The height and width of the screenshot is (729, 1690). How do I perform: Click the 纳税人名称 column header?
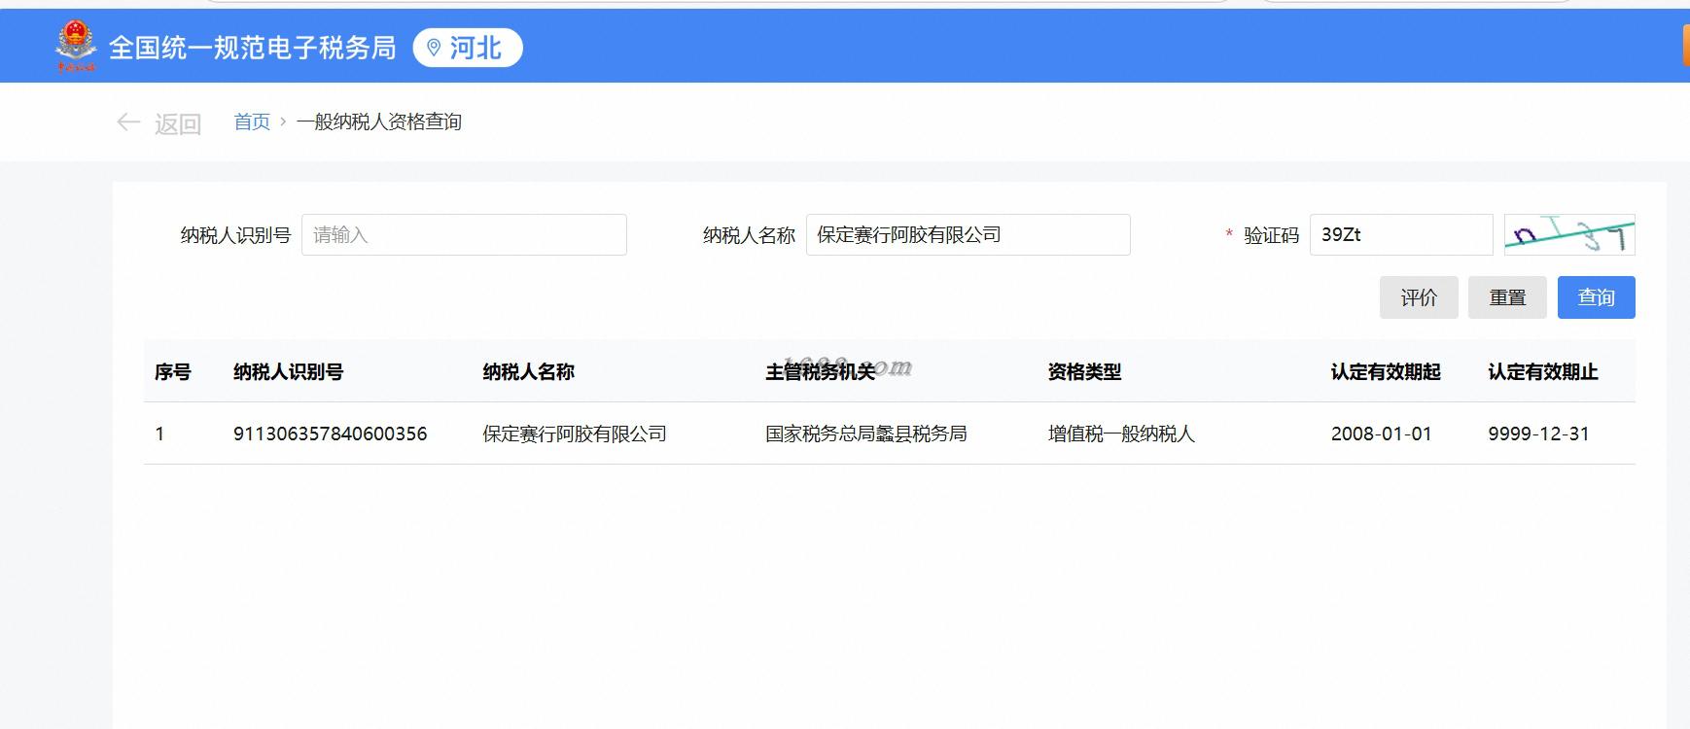click(529, 372)
